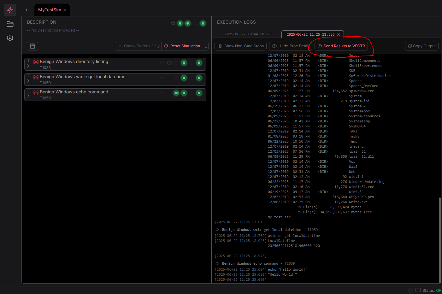
Task: Toggle the empty status dot on wmic datetime step
Action: pyautogui.click(x=176, y=78)
